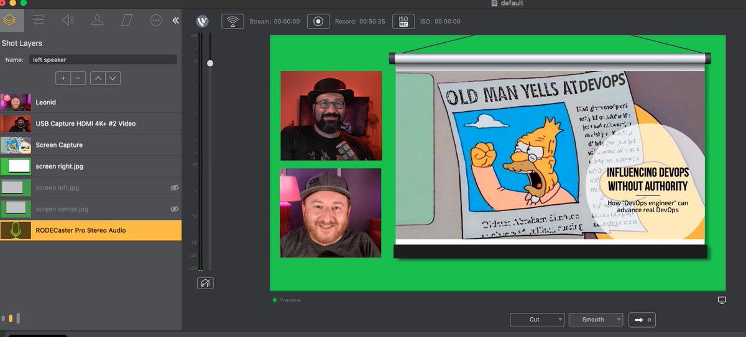Select the screen right.jpg layer
Viewport: 746px width, 337px height.
(x=91, y=166)
